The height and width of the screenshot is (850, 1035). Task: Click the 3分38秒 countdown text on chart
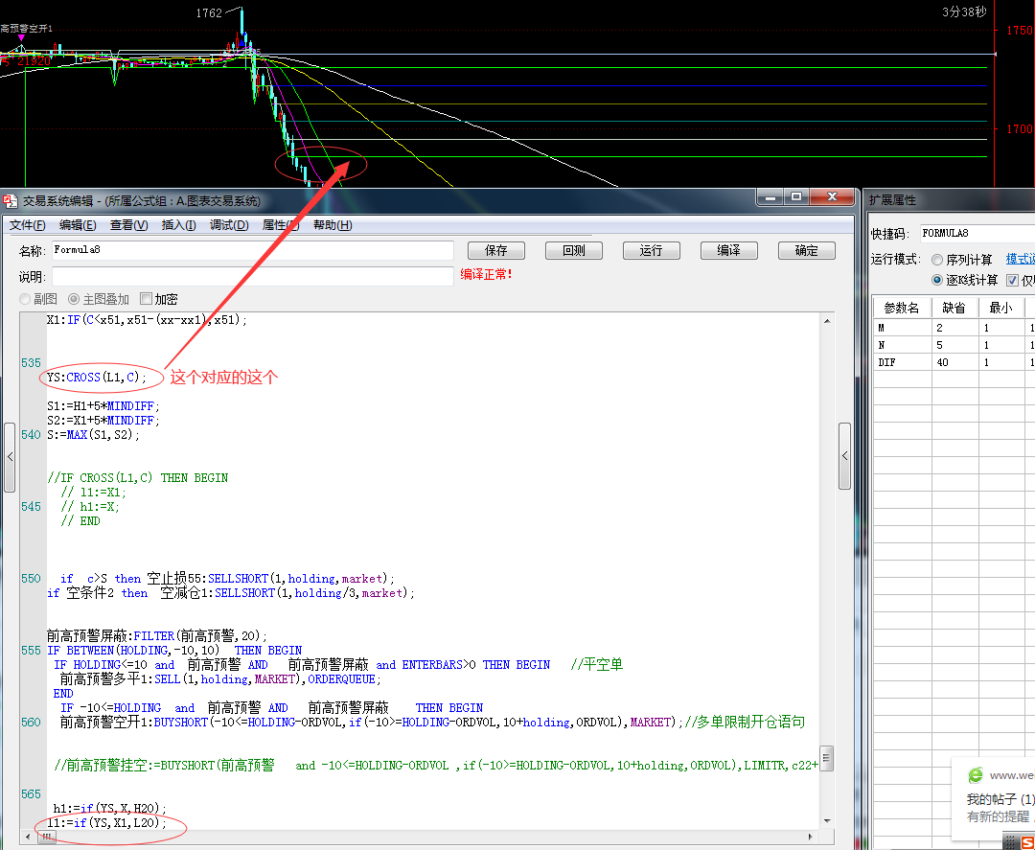tap(964, 11)
